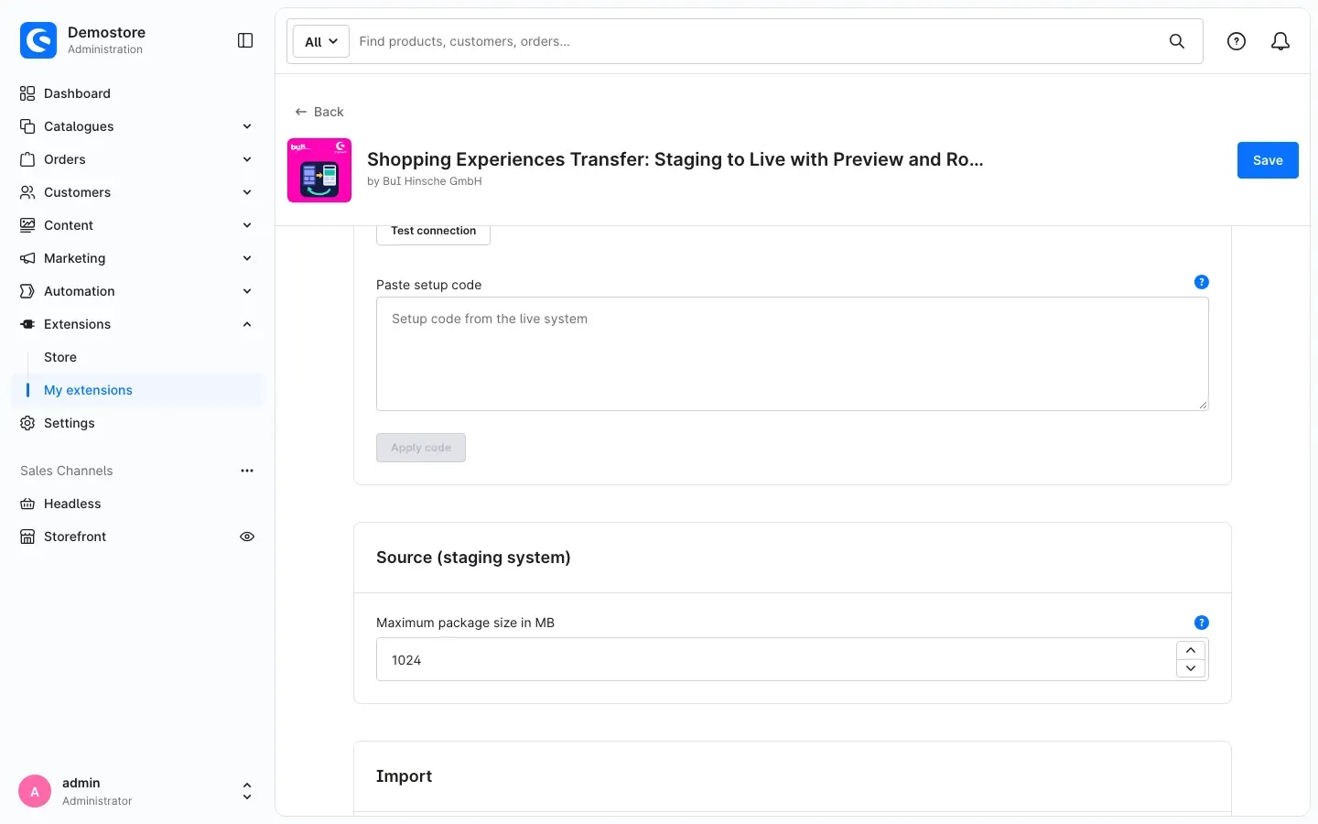
Task: Decrease maximum package size value
Action: (x=1191, y=668)
